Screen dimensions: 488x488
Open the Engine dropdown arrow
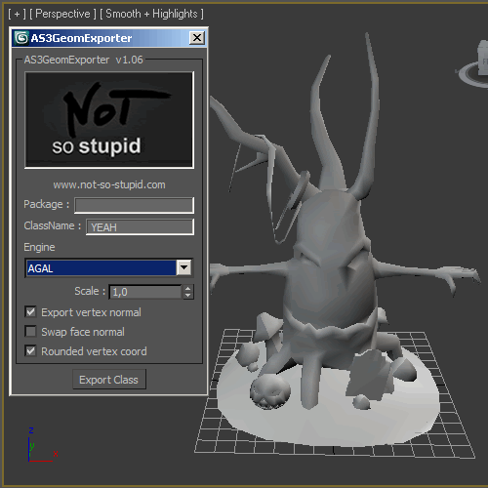pyautogui.click(x=183, y=267)
